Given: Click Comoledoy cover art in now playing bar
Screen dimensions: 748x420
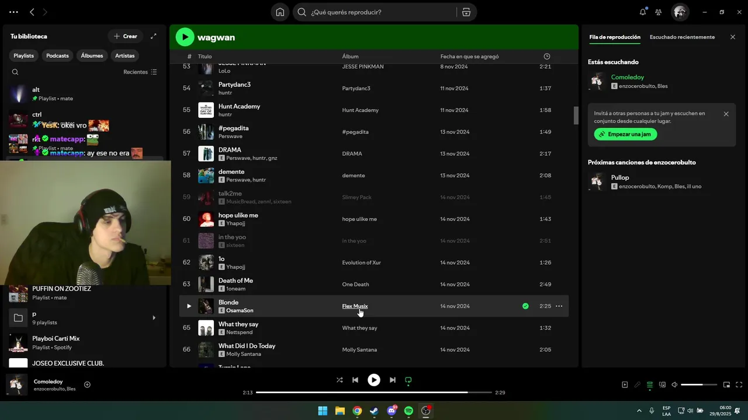Looking at the screenshot, I should click(x=17, y=384).
